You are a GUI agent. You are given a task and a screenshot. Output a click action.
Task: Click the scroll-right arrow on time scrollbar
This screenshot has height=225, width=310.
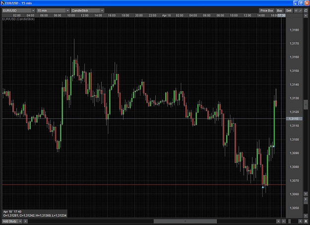pos(278,221)
